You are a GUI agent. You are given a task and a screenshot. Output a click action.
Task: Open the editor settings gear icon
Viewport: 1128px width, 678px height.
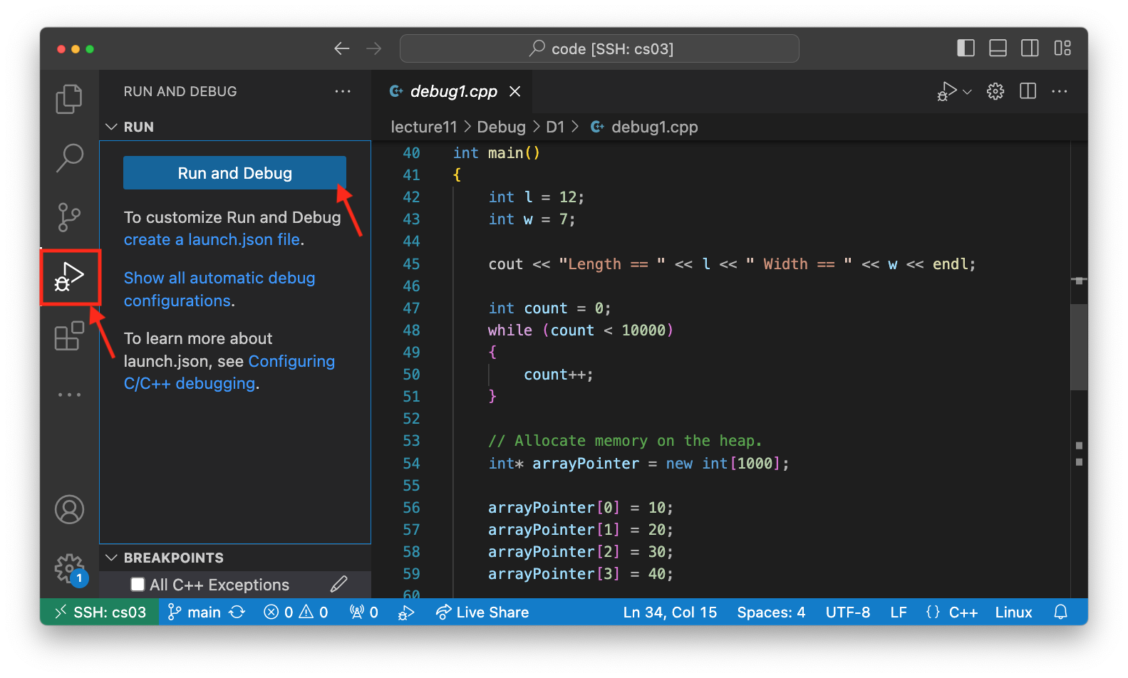pos(995,91)
